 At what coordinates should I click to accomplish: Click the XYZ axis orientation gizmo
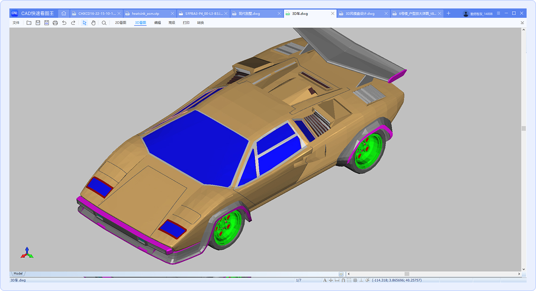coord(27,253)
